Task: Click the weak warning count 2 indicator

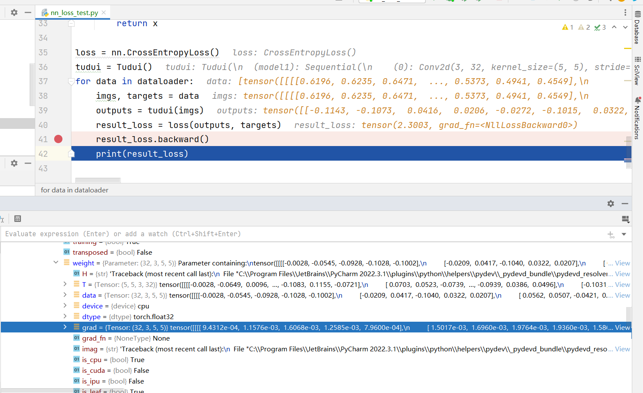Action: [584, 27]
